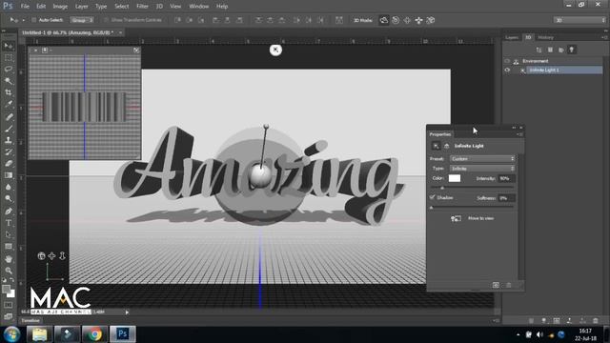Click the Intensity slider handle
Screen dimensions: 610x343
[442, 188]
